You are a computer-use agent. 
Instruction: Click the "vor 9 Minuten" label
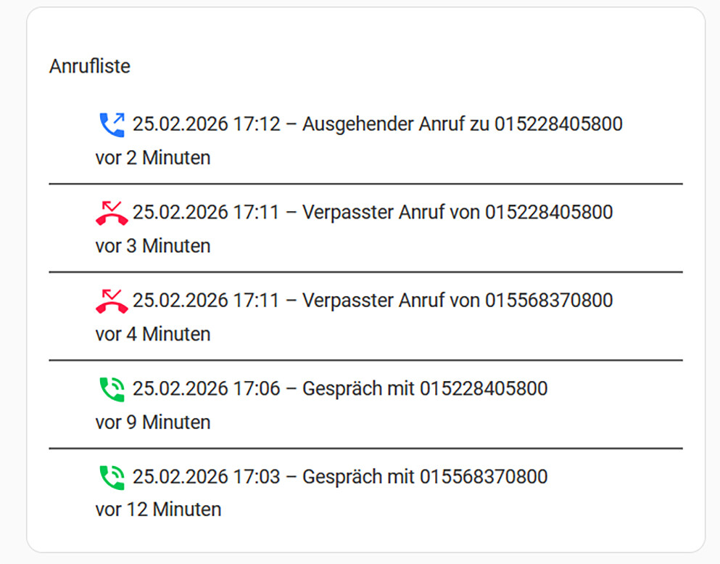click(153, 422)
